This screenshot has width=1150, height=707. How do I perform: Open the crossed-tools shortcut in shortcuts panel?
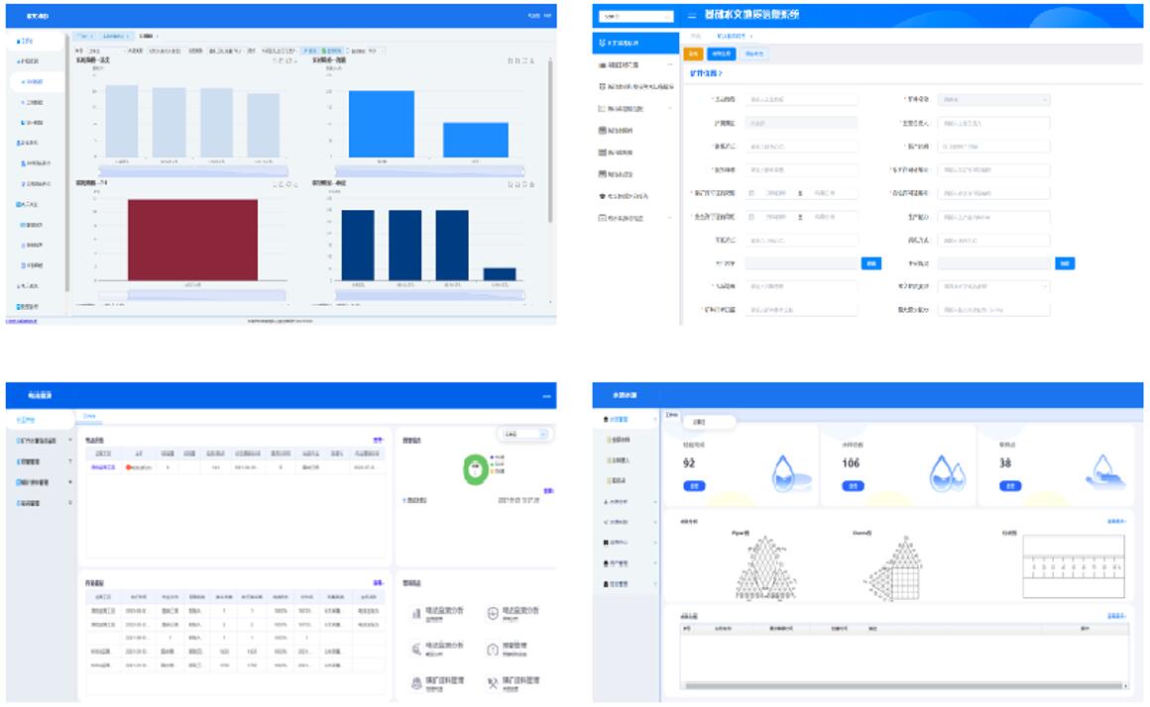(494, 682)
